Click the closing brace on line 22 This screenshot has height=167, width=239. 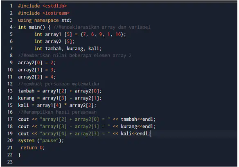[19, 155]
